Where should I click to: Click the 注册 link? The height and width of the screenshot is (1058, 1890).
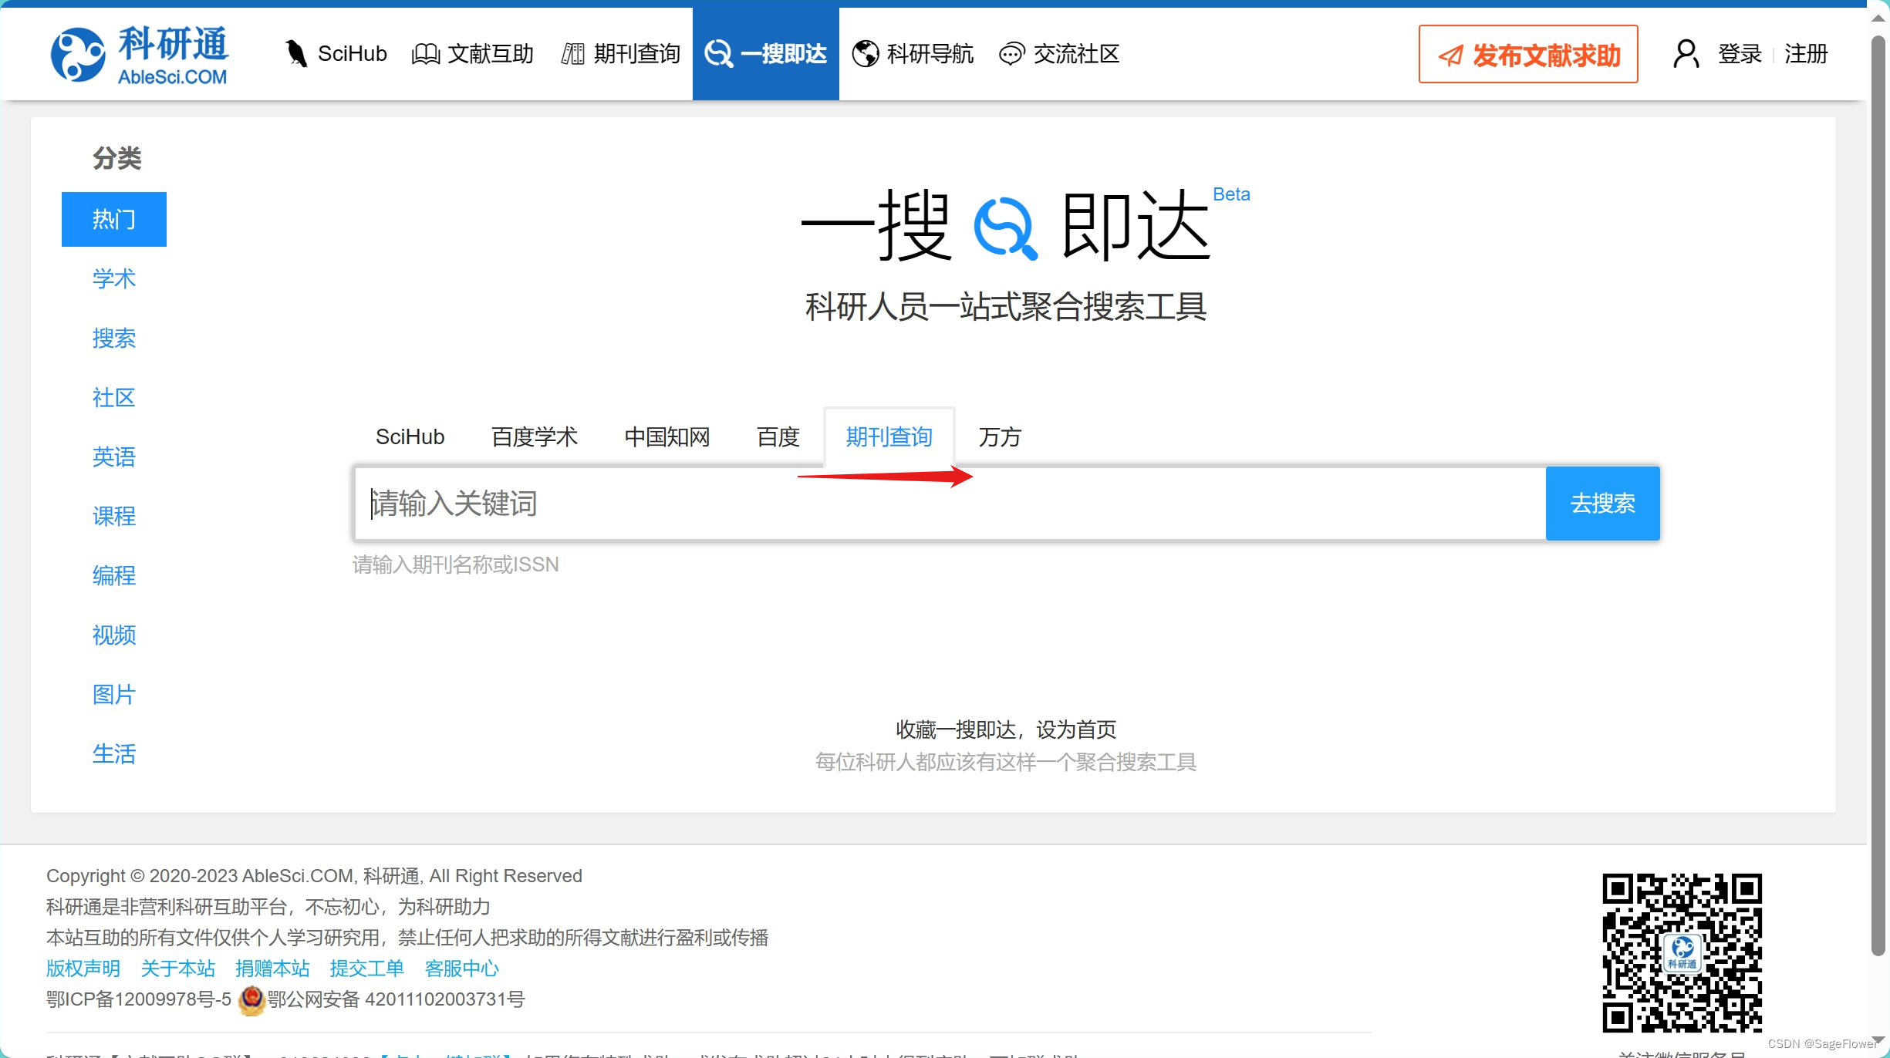(1807, 54)
